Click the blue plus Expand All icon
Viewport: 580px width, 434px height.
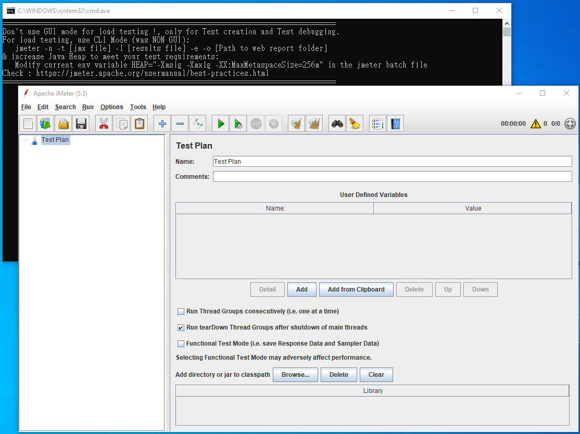click(162, 124)
